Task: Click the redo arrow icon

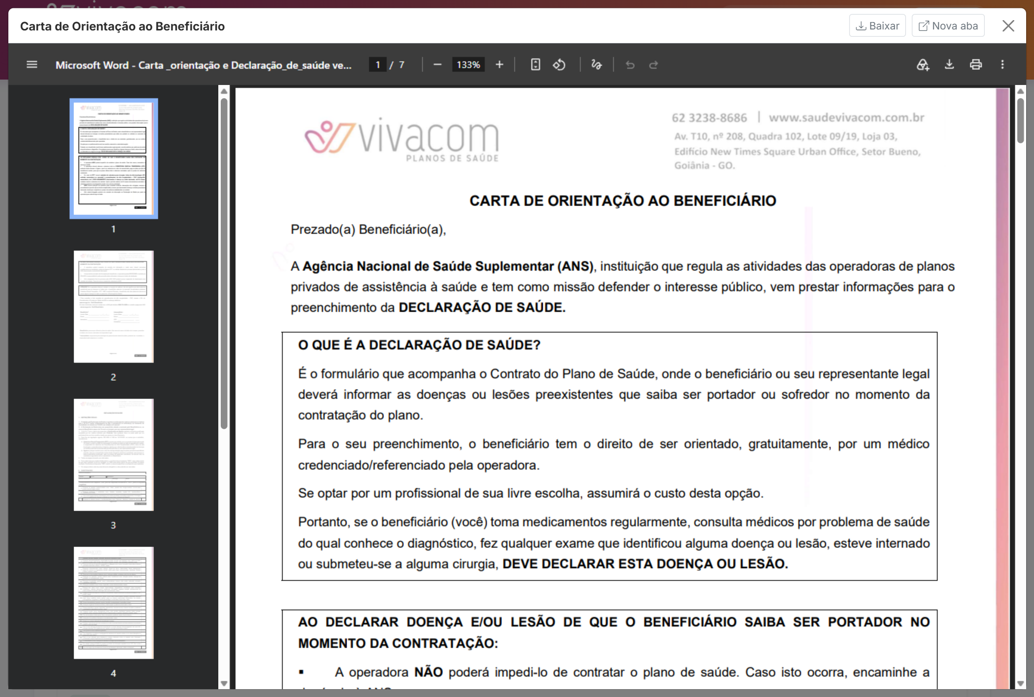Action: pyautogui.click(x=653, y=65)
